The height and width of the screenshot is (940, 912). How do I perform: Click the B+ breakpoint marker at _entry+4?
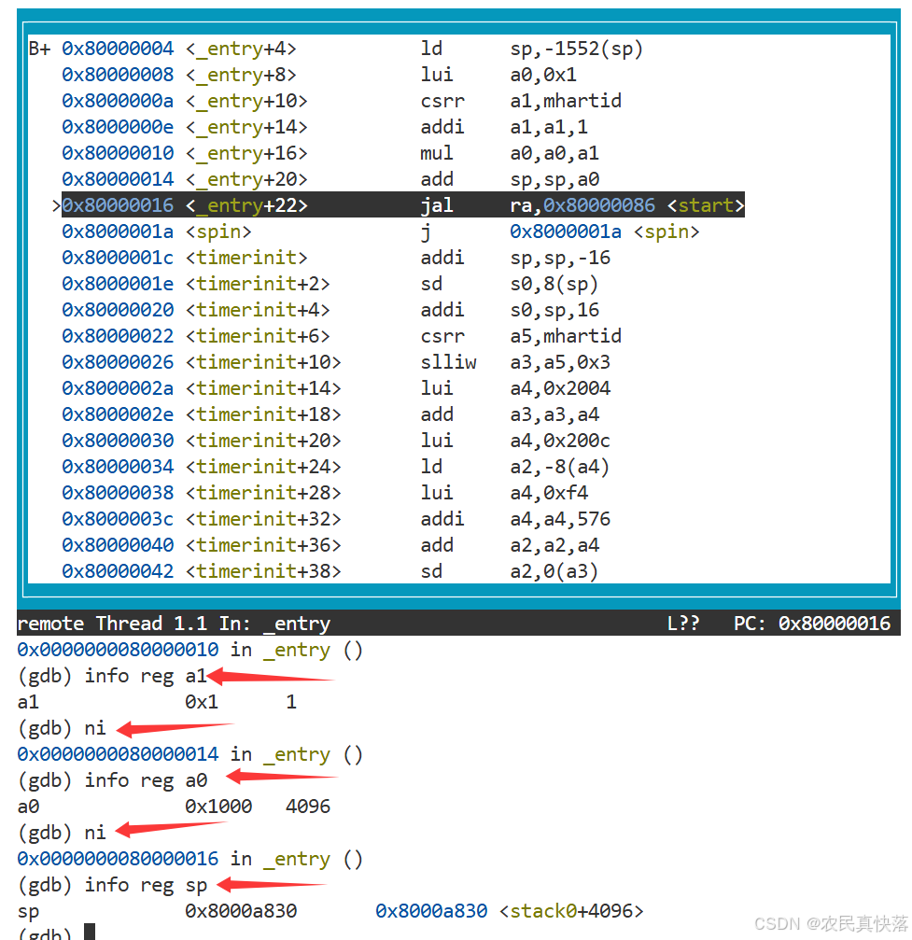pyautogui.click(x=40, y=49)
